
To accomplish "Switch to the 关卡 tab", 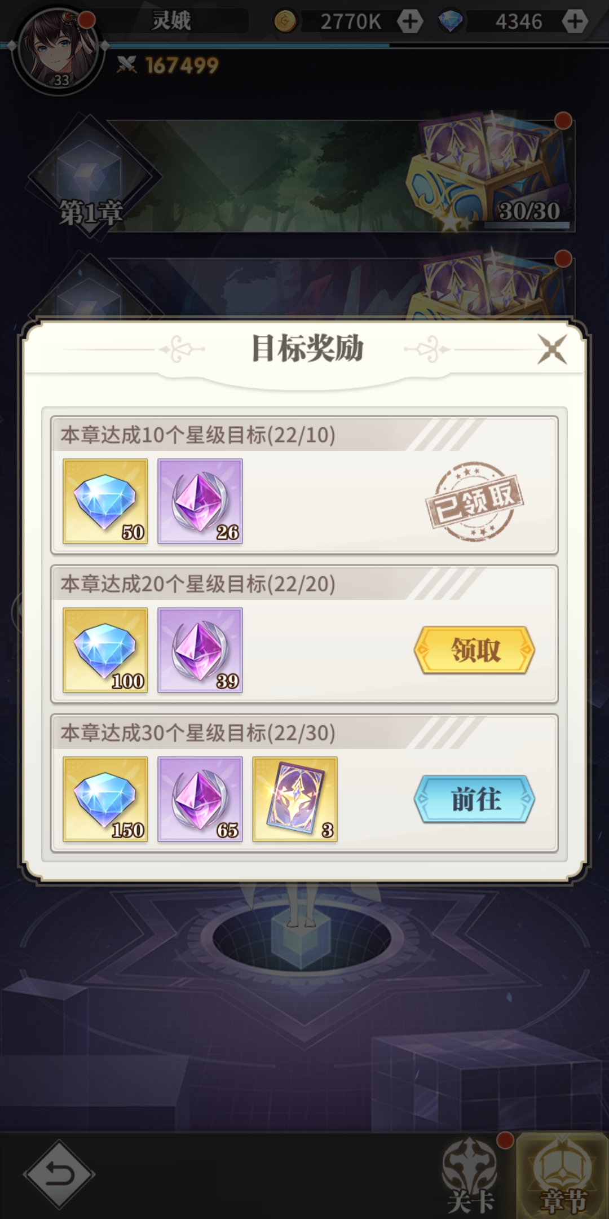I will pyautogui.click(x=471, y=1175).
